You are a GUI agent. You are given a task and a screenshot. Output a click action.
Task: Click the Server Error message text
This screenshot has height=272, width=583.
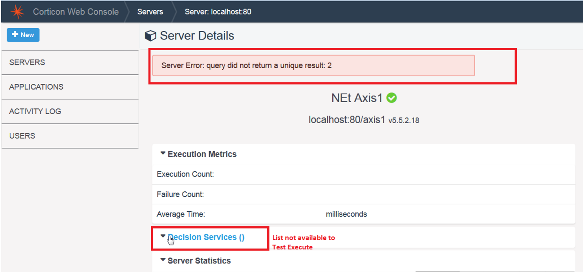246,65
